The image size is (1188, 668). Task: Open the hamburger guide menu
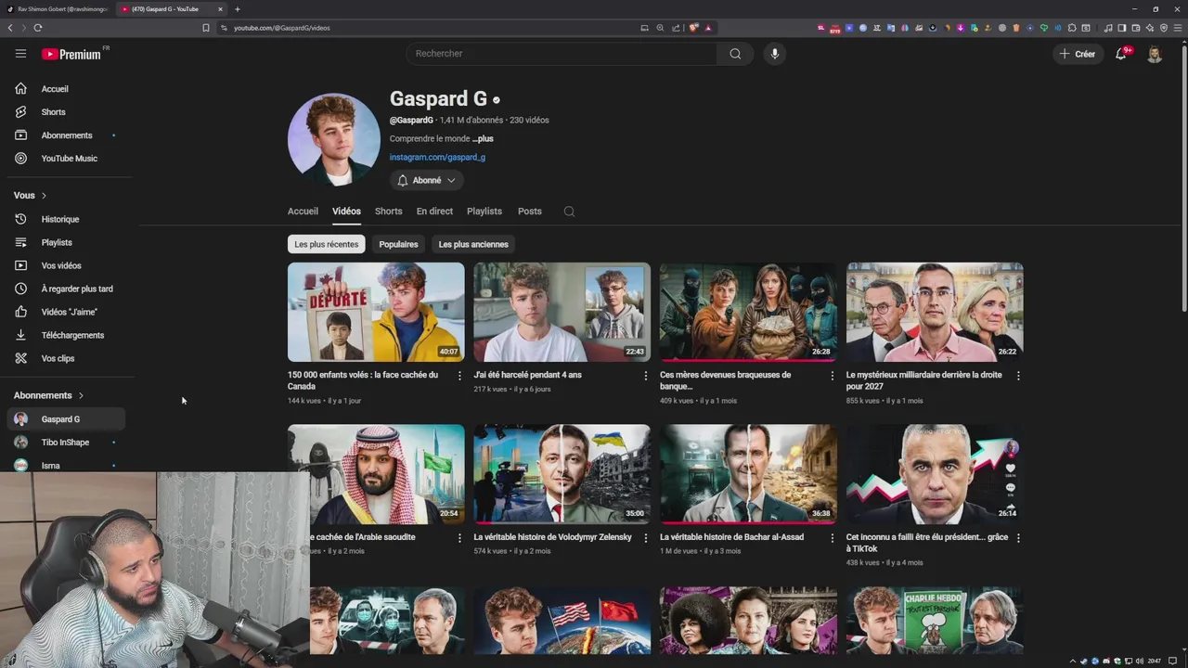tap(20, 54)
